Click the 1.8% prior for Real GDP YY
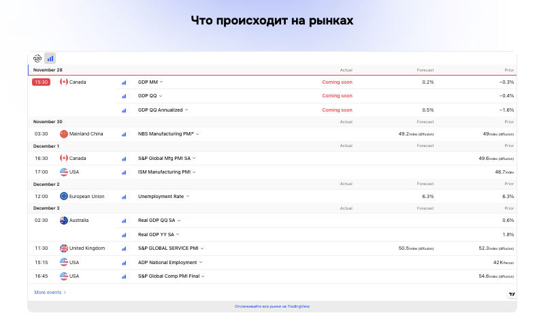554x324 pixels. pos(508,235)
